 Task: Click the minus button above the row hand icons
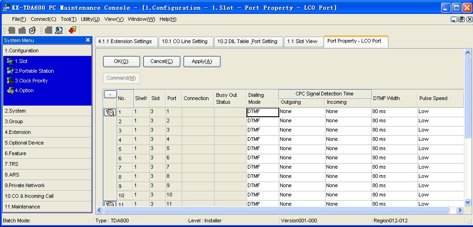(111, 95)
